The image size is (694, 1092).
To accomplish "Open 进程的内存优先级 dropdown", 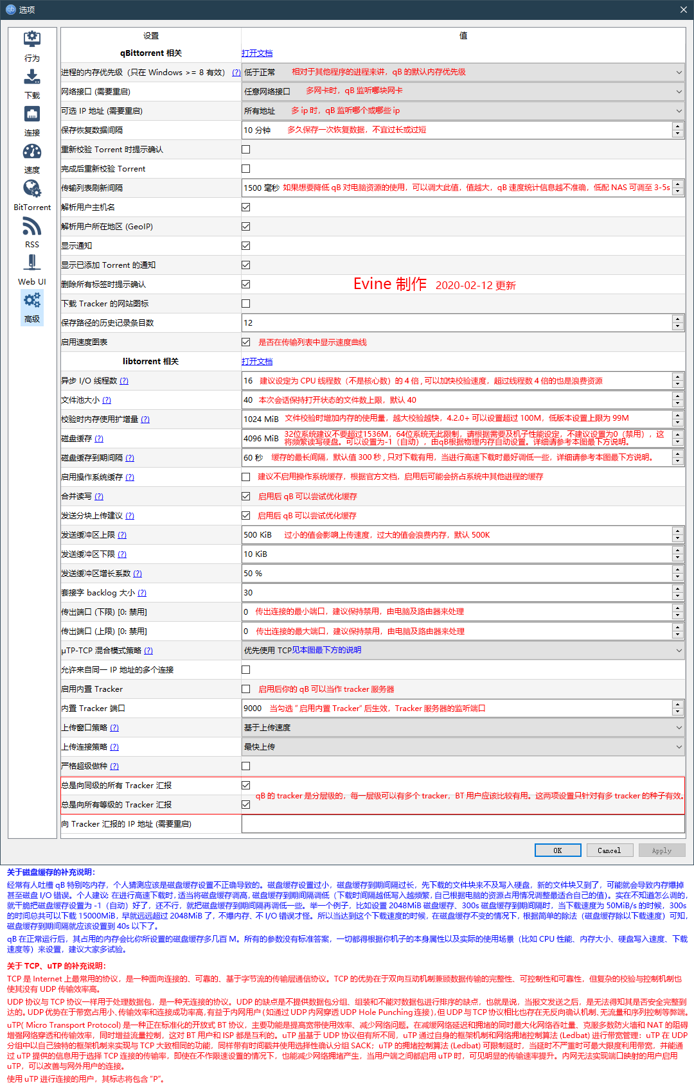I will tap(463, 72).
